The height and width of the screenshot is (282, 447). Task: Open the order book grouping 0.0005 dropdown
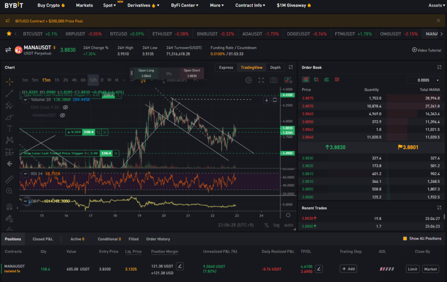tap(424, 80)
